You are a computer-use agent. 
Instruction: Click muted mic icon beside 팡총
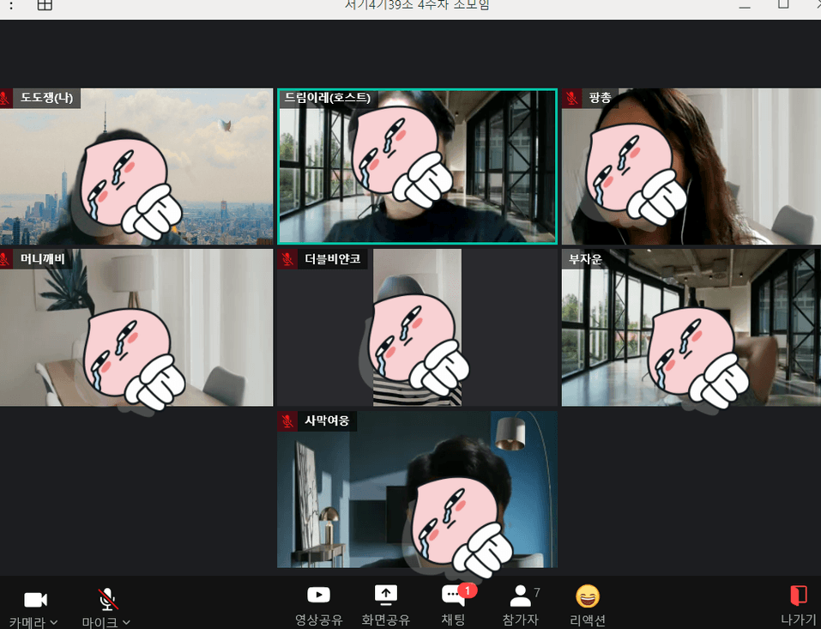tap(571, 98)
